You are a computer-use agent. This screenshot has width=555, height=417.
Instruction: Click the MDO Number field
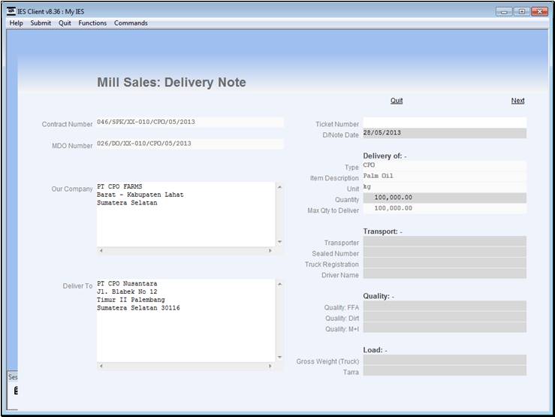point(190,144)
